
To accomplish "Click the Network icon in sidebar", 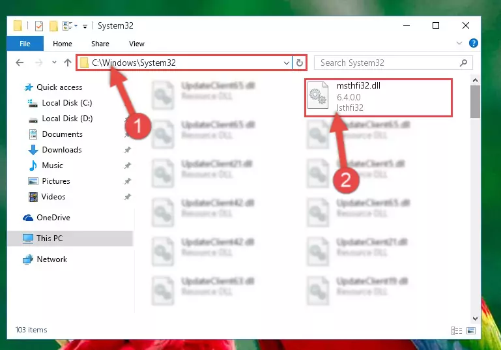I will coord(28,259).
